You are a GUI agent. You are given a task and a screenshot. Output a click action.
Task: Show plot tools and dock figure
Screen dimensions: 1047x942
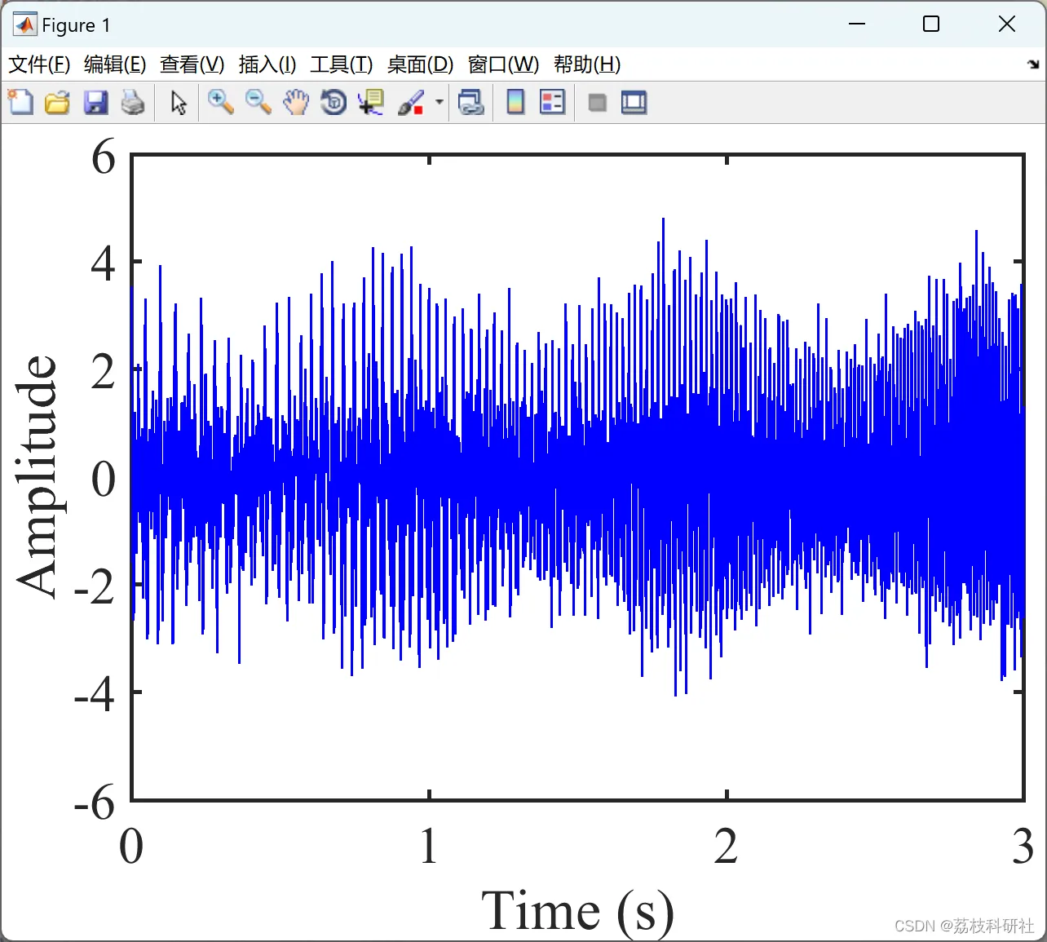click(x=634, y=103)
